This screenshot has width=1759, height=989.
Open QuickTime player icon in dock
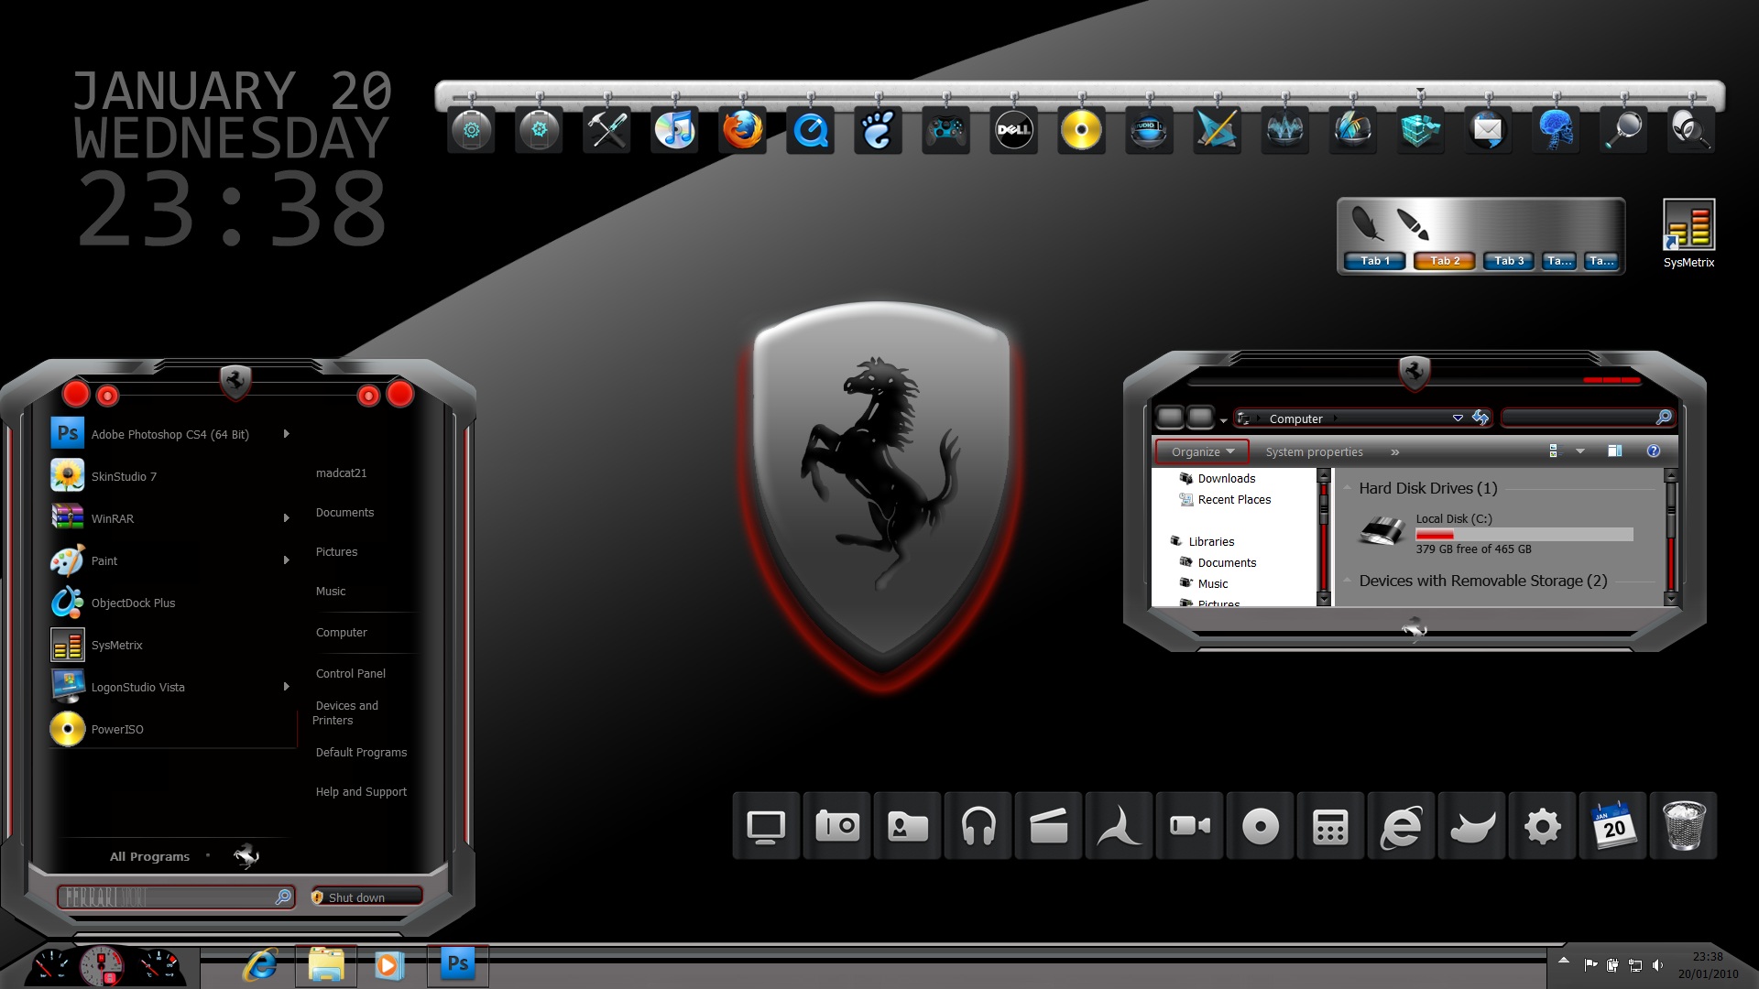coord(810,130)
